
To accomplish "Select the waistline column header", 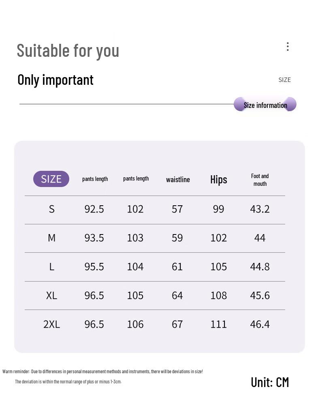I will pos(178,180).
